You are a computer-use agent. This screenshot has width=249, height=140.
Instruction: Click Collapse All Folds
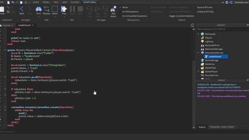(205, 12)
